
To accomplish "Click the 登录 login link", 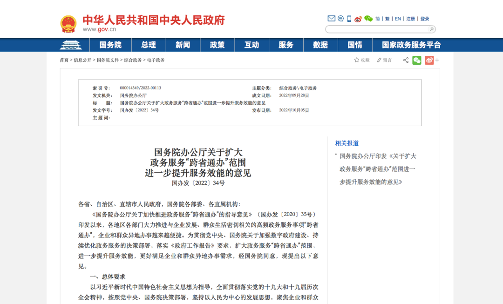I will click(x=425, y=19).
